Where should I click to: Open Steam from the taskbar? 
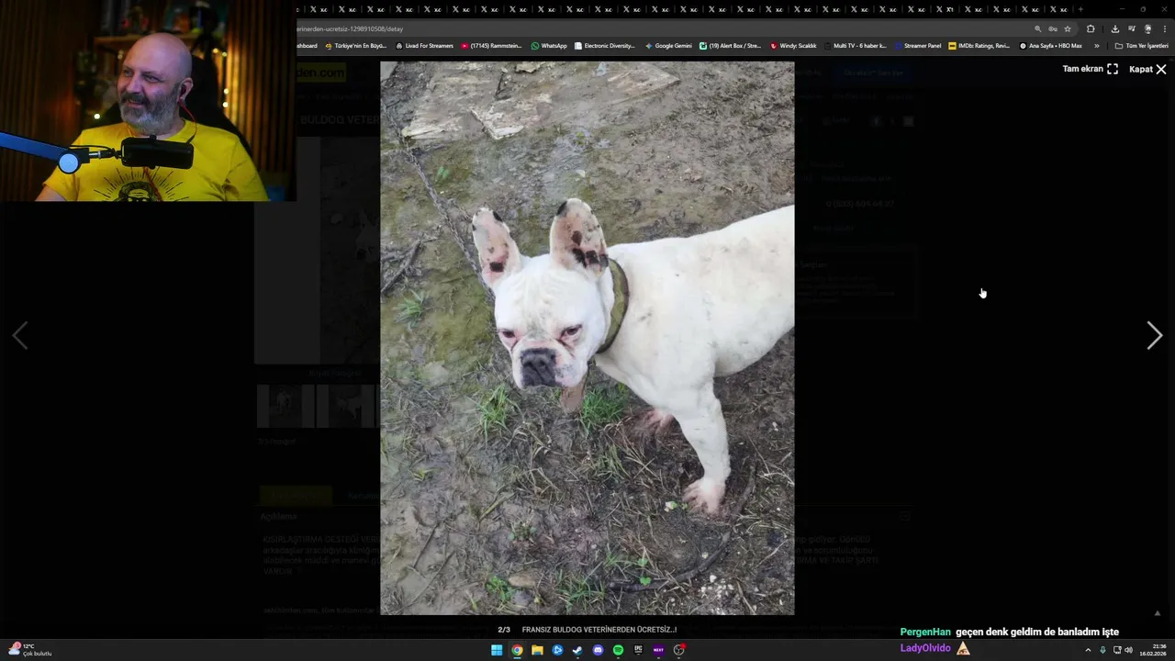pyautogui.click(x=577, y=650)
